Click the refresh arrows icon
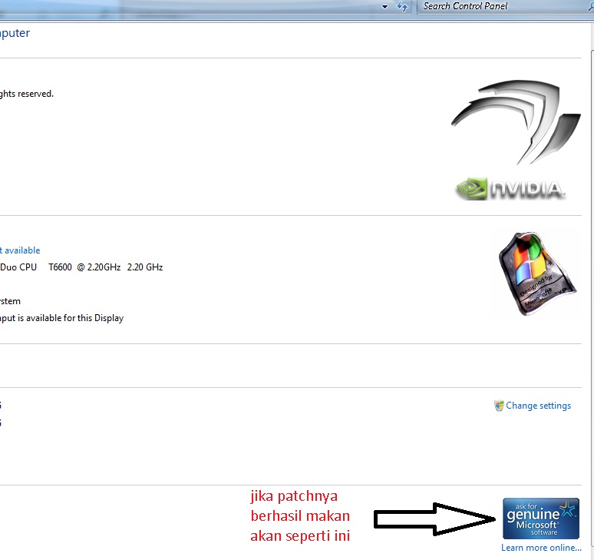This screenshot has width=594, height=560. pos(402,6)
